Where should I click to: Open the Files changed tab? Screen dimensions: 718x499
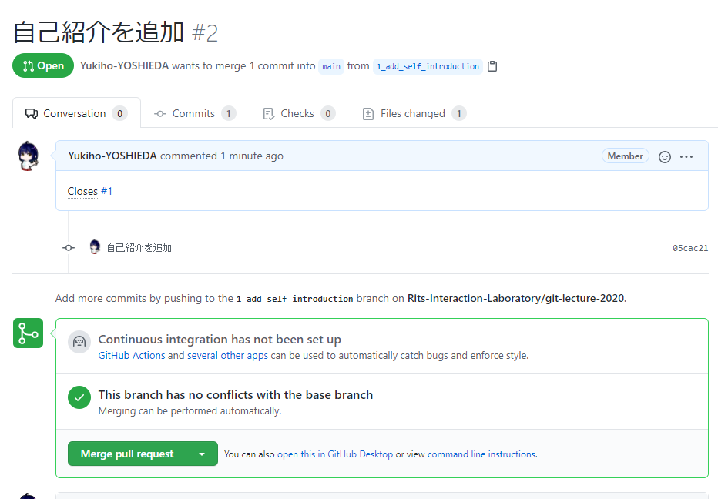pyautogui.click(x=414, y=113)
